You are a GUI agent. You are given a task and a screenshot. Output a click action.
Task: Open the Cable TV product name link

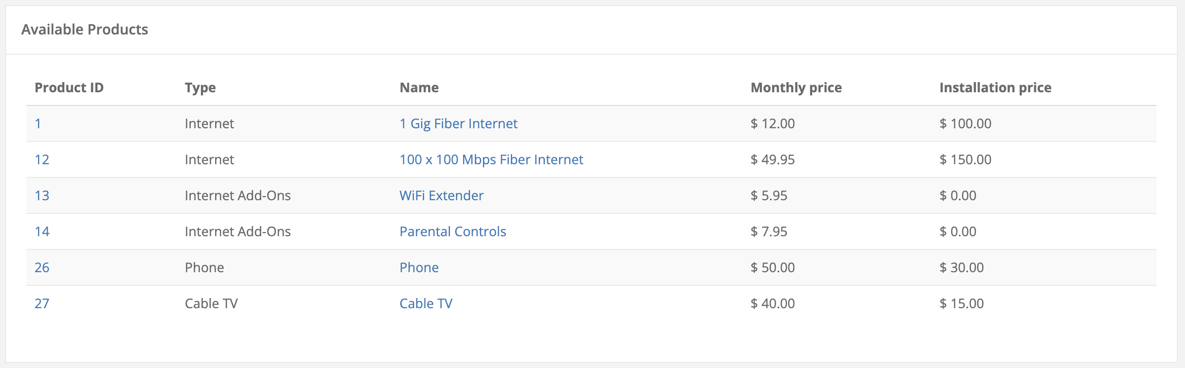coord(426,304)
